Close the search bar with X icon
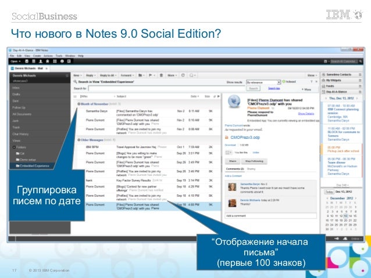 pos(316,82)
